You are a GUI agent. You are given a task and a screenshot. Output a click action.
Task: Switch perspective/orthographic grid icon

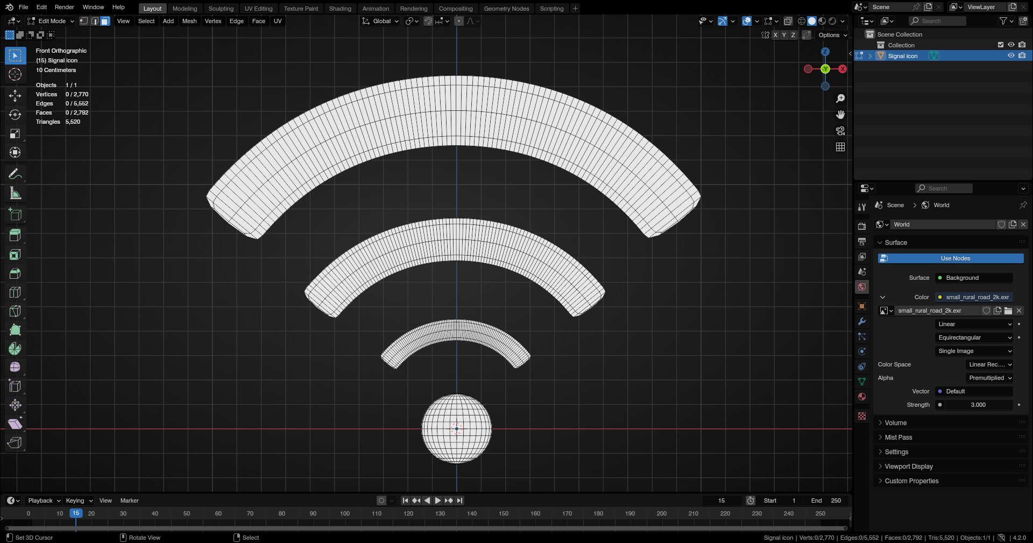pyautogui.click(x=840, y=147)
